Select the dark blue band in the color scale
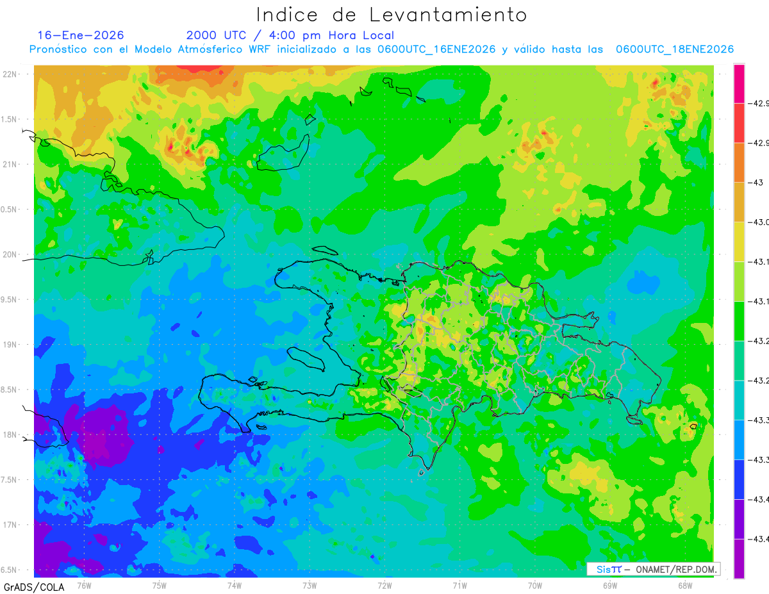The width and height of the screenshot is (769, 594). click(739, 479)
